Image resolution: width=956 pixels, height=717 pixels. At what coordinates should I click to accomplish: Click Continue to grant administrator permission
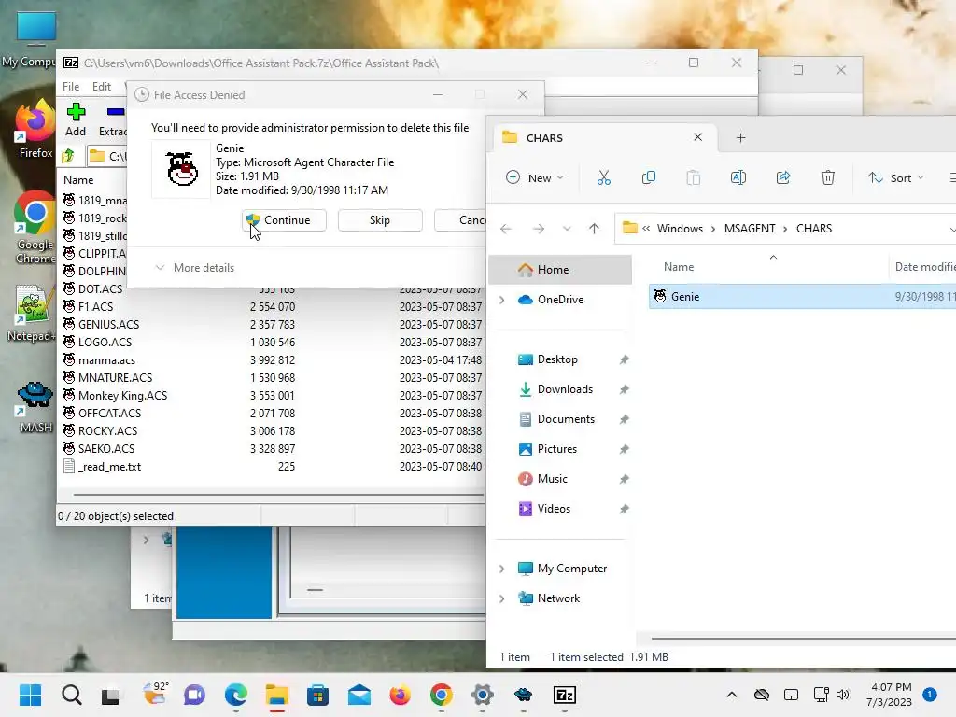[x=284, y=220]
